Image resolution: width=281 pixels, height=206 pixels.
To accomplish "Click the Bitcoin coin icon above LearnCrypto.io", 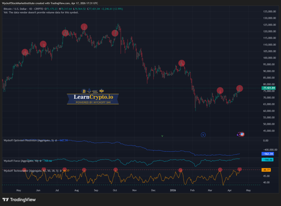I will click(x=83, y=91).
